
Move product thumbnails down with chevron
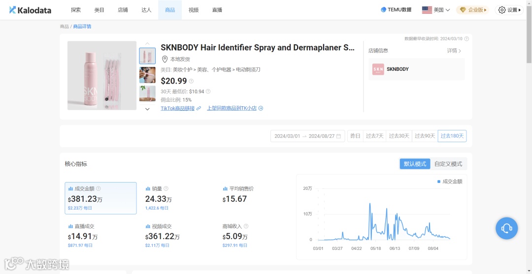point(147,109)
